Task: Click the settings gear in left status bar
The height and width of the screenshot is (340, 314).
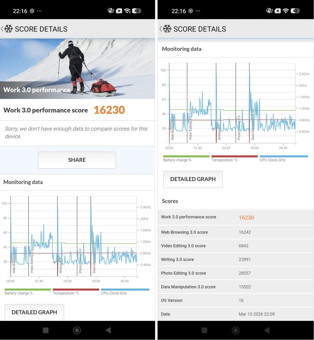Action: [x=32, y=11]
